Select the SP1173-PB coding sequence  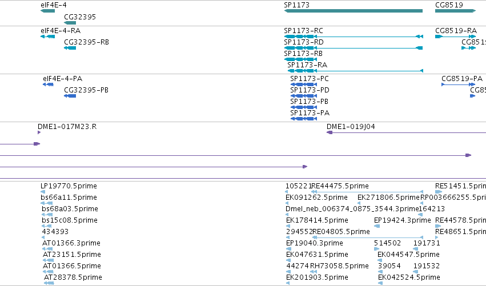click(303, 107)
